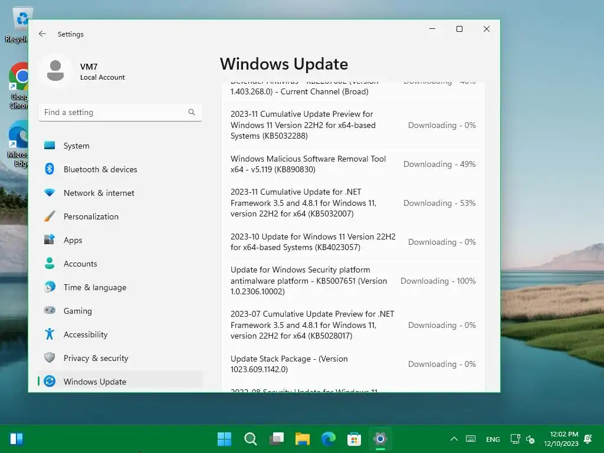Open Network & internet settings

pyautogui.click(x=120, y=193)
